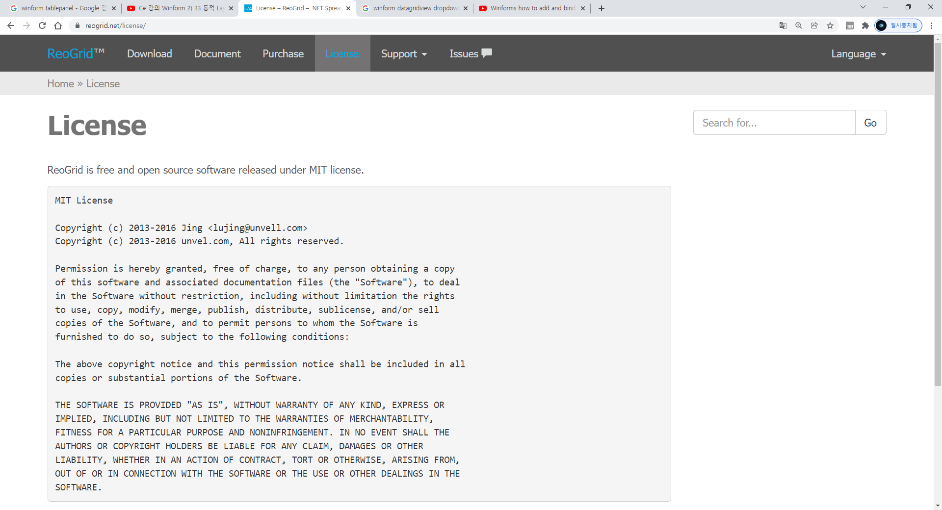The height and width of the screenshot is (510, 942).
Task: Close the winform tablepanel Google tab
Action: (x=114, y=8)
